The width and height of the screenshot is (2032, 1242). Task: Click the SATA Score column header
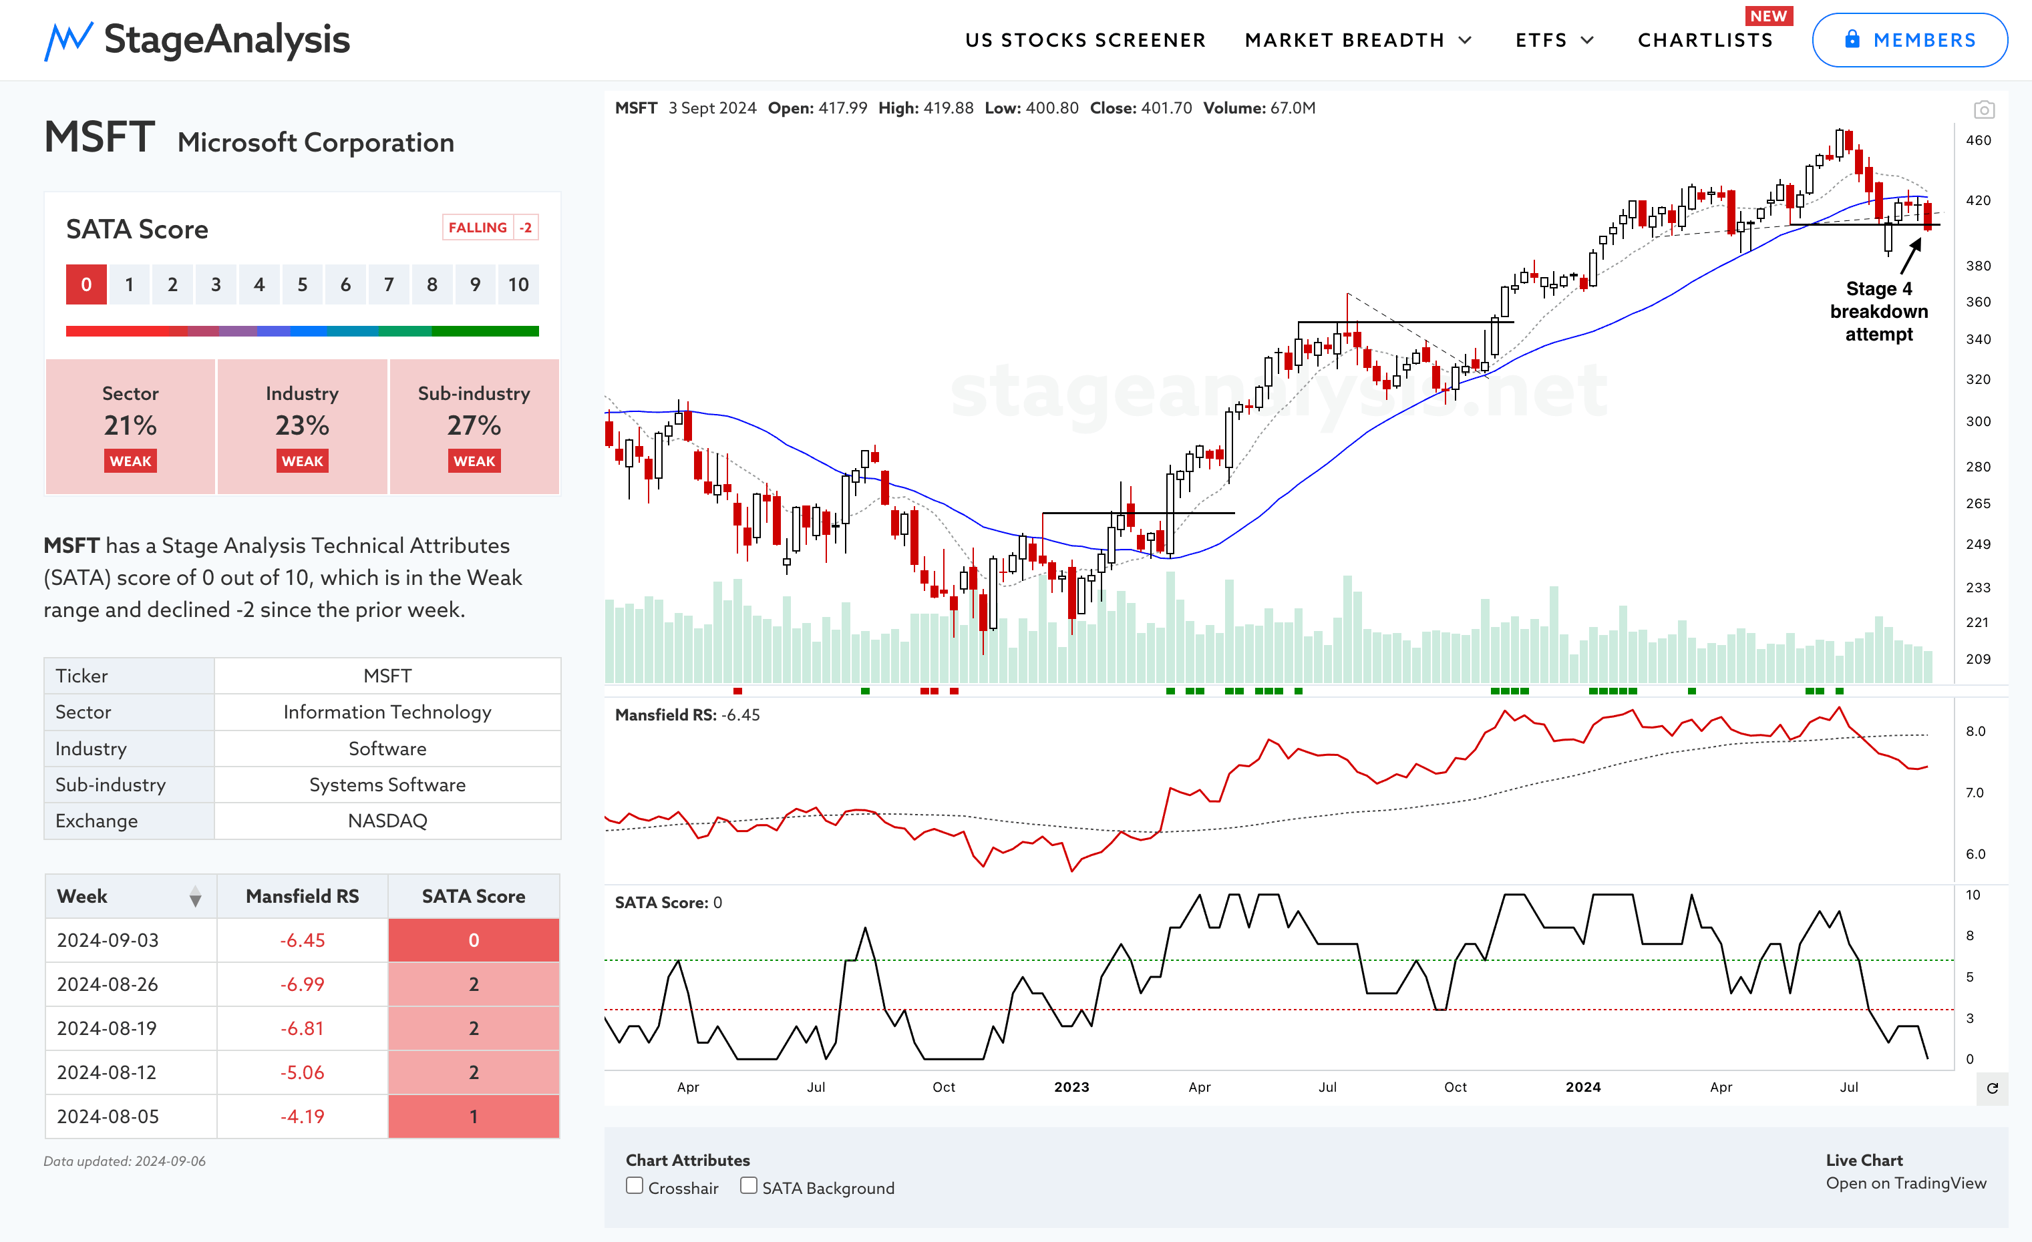click(474, 896)
